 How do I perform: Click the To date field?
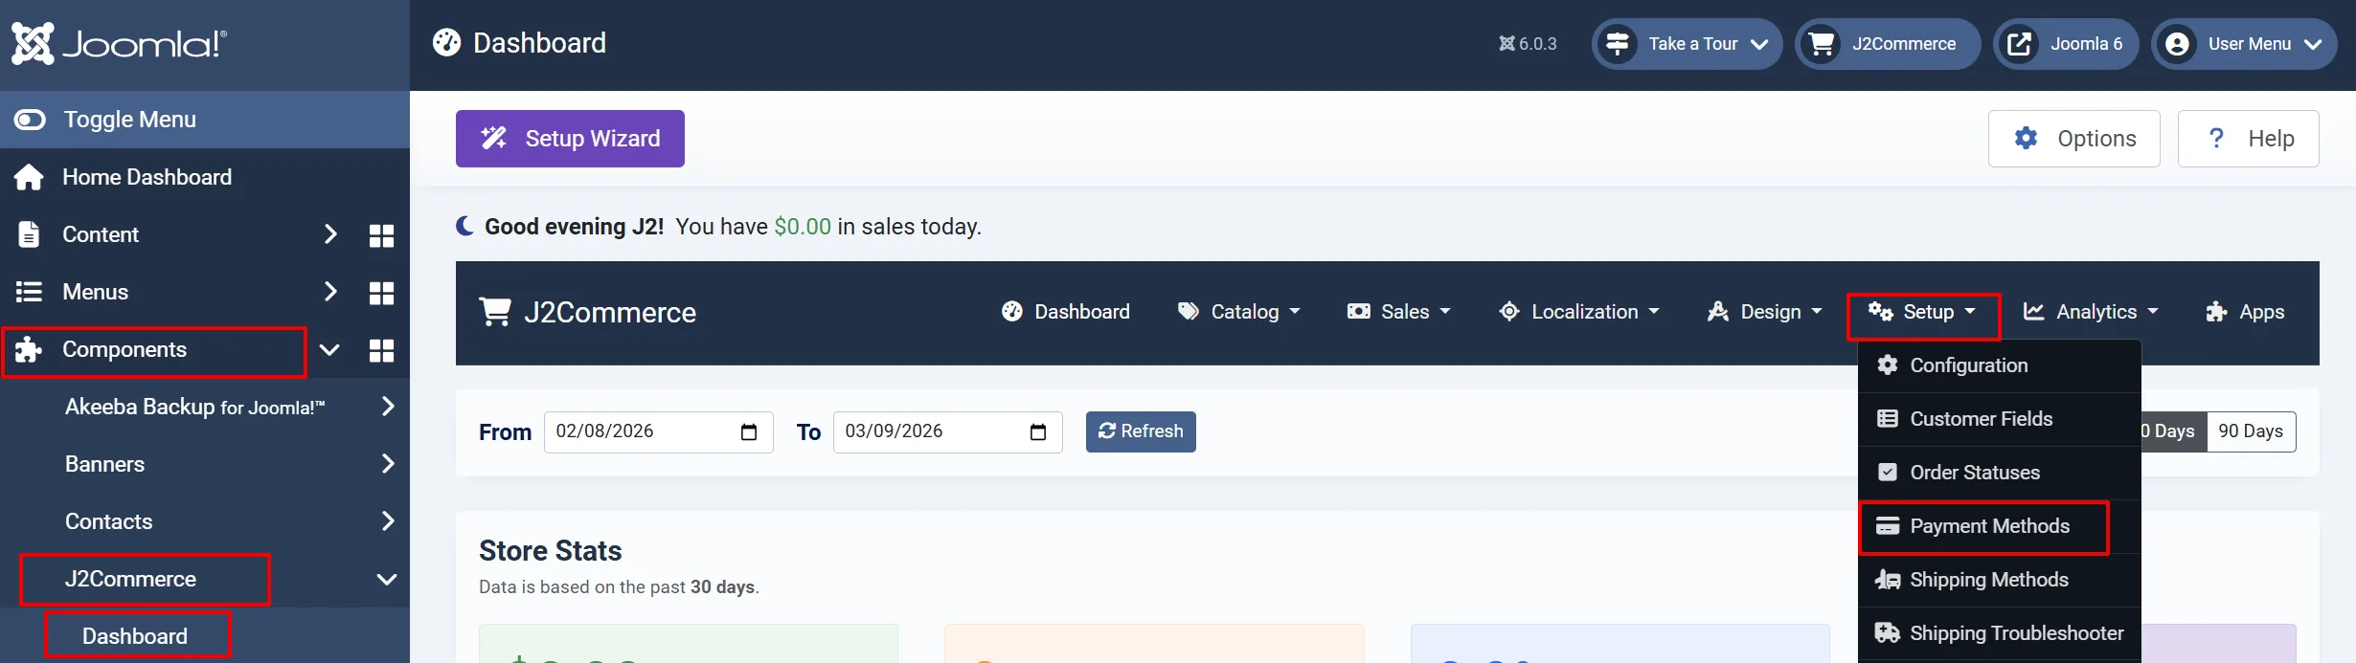pos(947,432)
